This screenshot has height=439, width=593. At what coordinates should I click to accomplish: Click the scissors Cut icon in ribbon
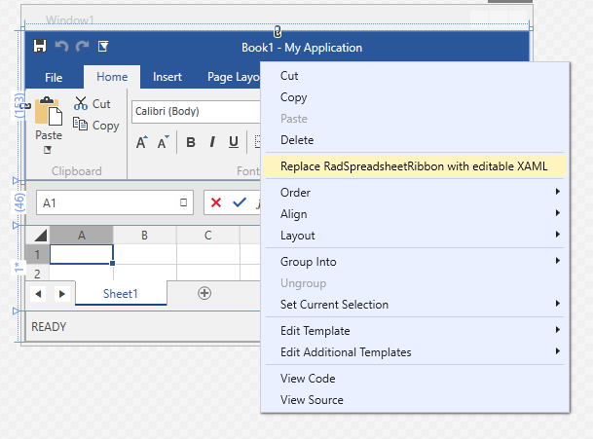81,103
